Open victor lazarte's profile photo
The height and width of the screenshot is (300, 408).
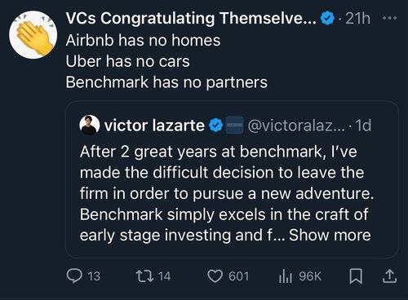89,125
